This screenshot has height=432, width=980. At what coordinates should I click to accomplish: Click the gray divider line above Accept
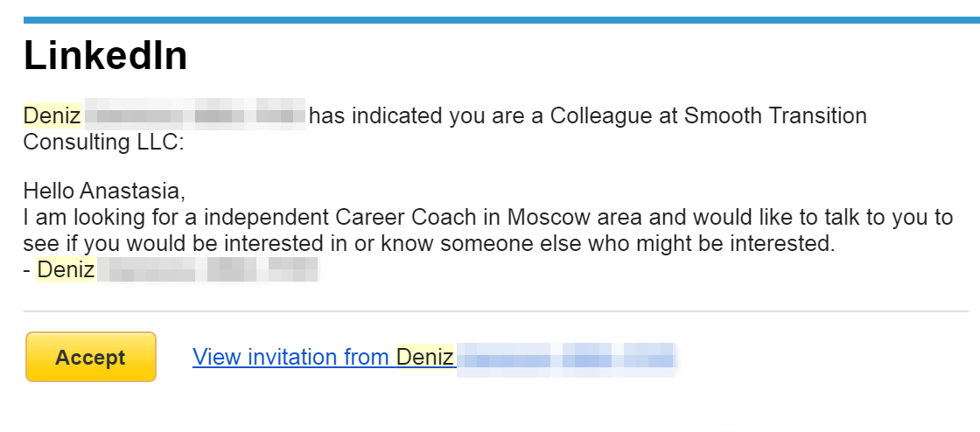click(x=495, y=311)
